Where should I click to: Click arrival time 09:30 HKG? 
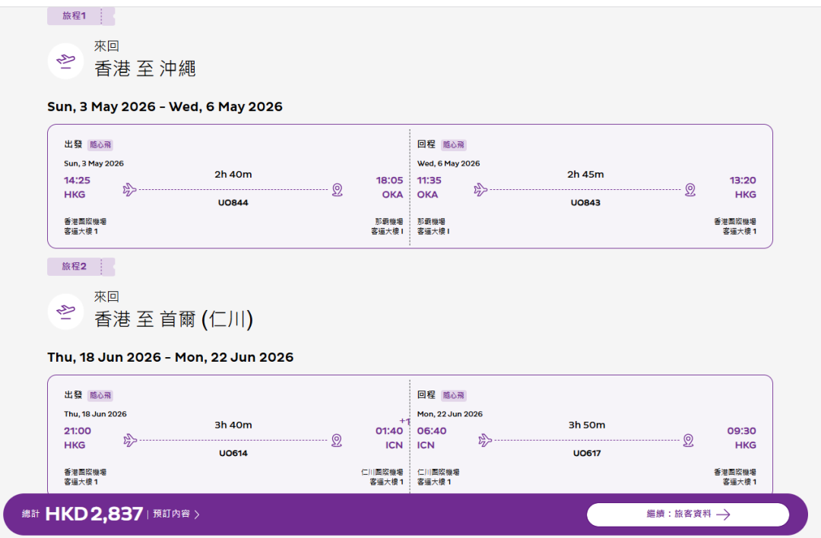(x=741, y=438)
